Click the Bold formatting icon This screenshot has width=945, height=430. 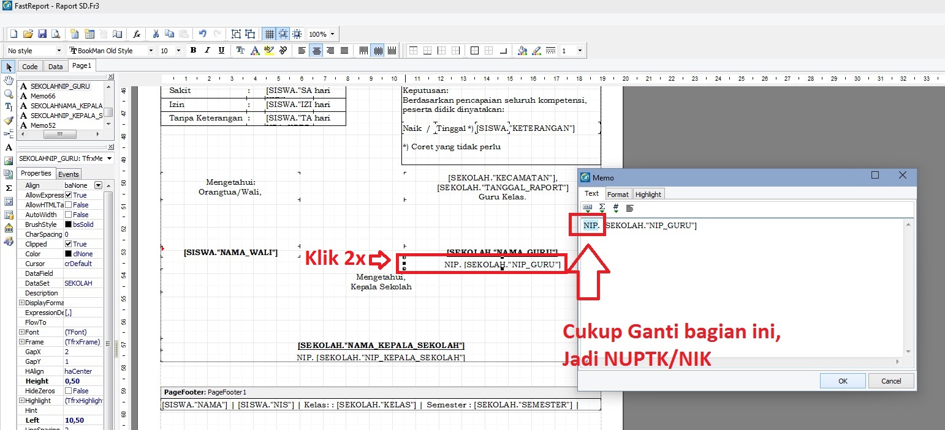click(x=193, y=50)
